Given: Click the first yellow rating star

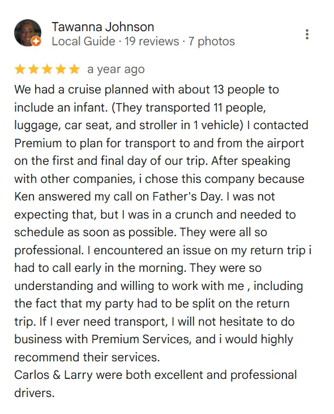Looking at the screenshot, I should pyautogui.click(x=20, y=70).
